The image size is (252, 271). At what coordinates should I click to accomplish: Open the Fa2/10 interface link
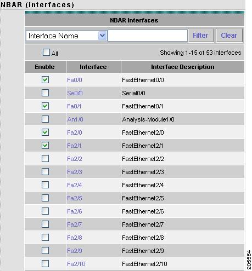pyautogui.click(x=76, y=264)
